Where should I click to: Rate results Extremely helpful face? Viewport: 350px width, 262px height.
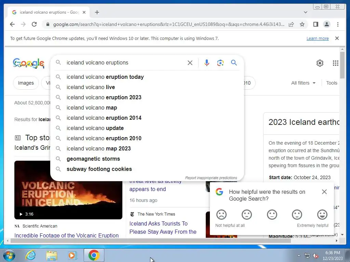tap(322, 215)
